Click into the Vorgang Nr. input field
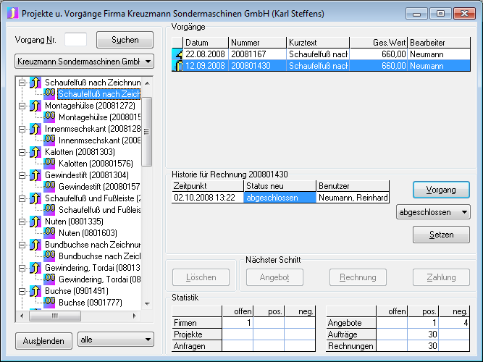 pyautogui.click(x=75, y=40)
